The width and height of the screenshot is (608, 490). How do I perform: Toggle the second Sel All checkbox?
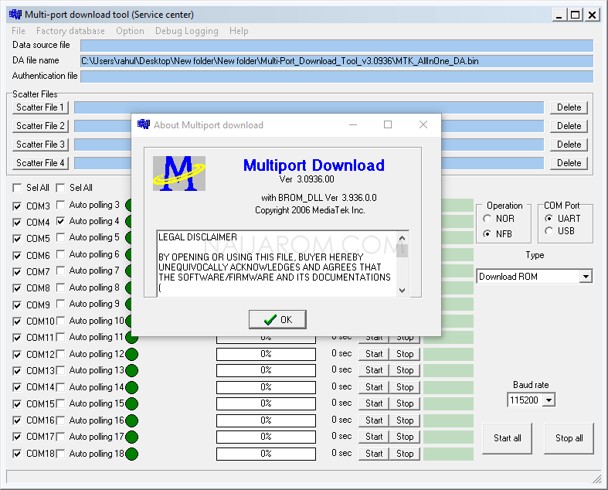(60, 188)
